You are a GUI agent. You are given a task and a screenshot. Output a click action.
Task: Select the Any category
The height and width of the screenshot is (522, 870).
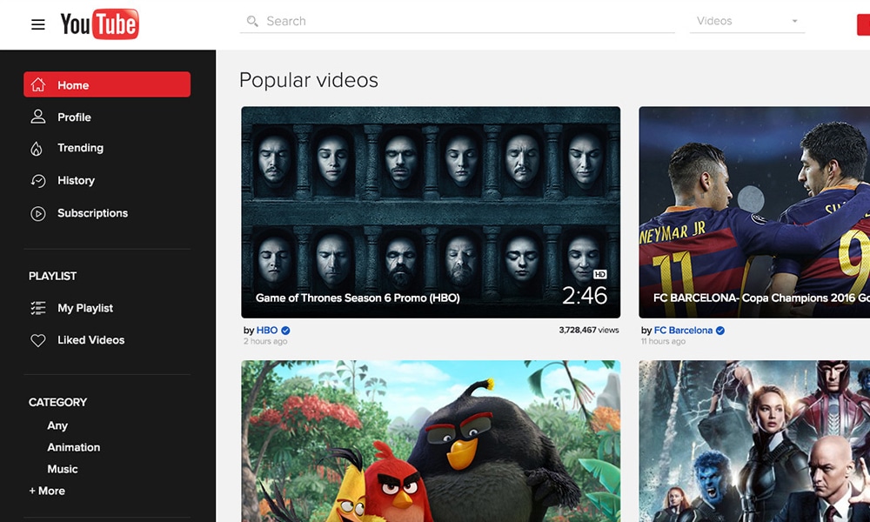(57, 425)
